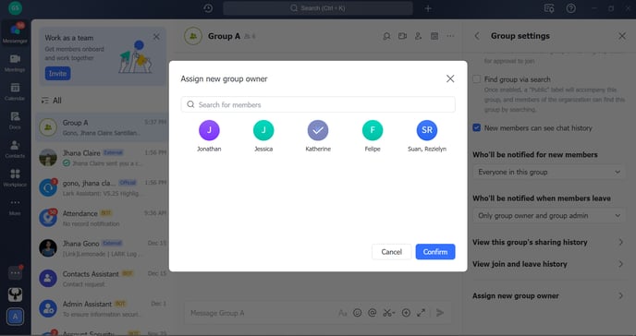Open the calendar icon in Group A header

[x=434, y=36]
